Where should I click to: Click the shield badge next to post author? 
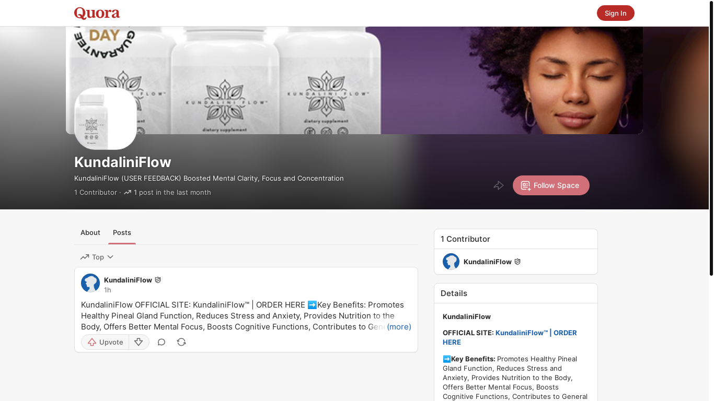158,280
